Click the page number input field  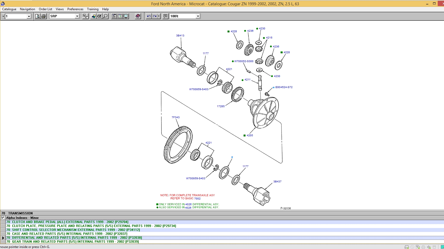[16, 16]
